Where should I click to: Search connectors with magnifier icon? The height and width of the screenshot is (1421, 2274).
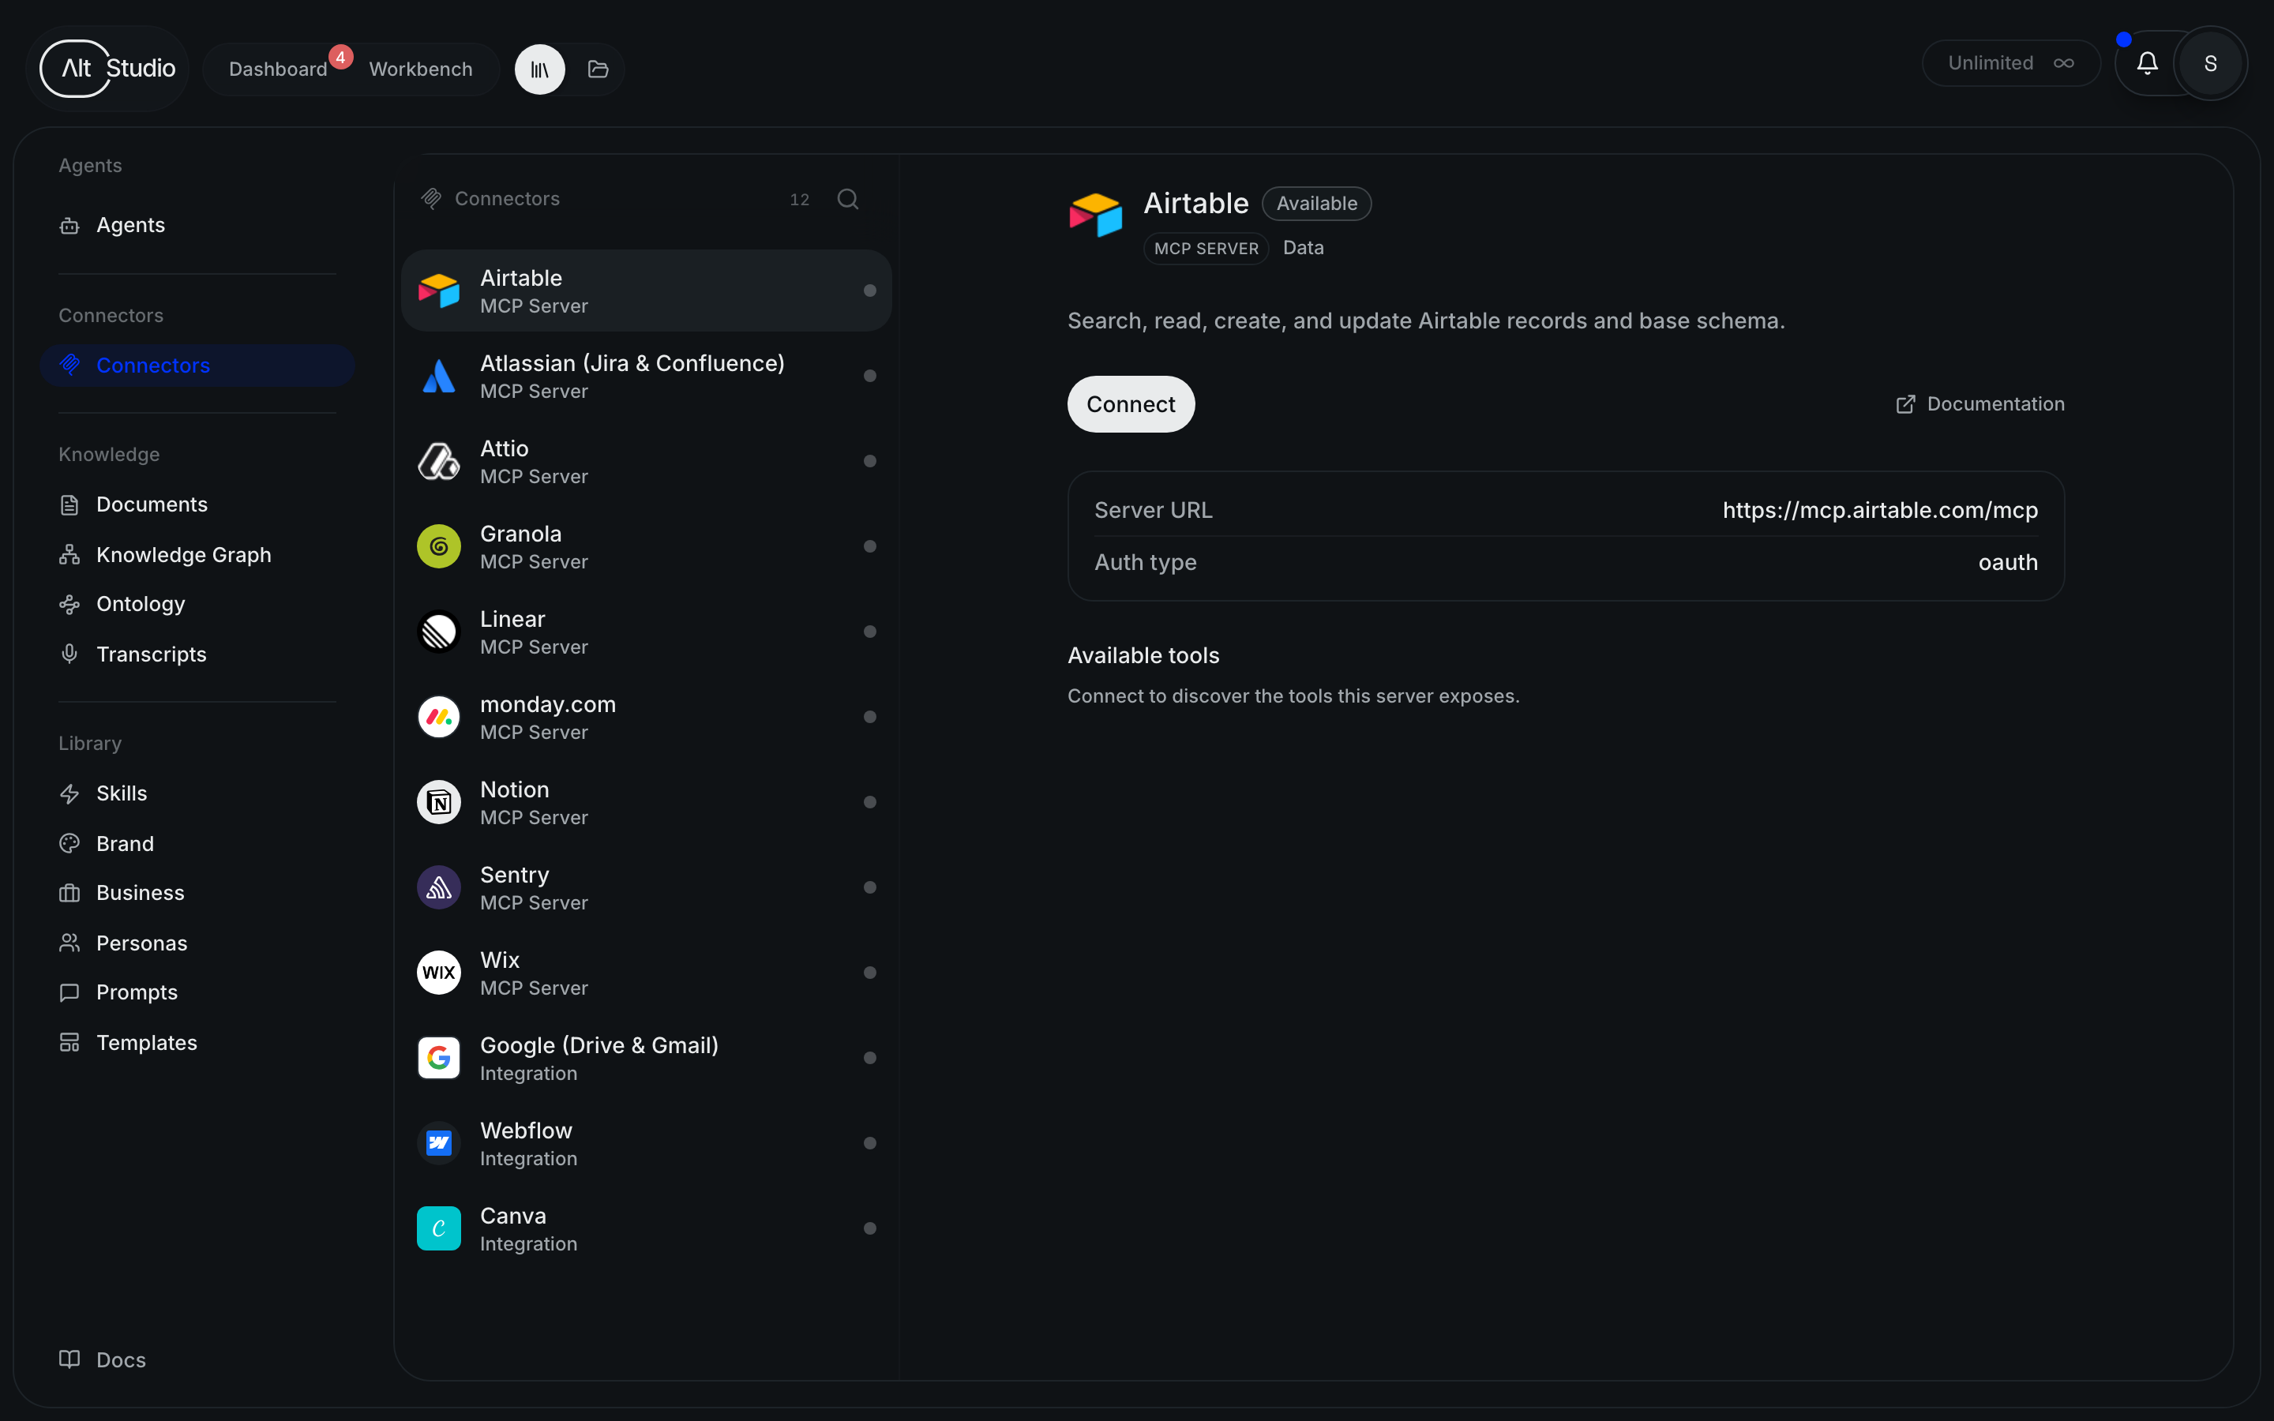click(x=847, y=199)
